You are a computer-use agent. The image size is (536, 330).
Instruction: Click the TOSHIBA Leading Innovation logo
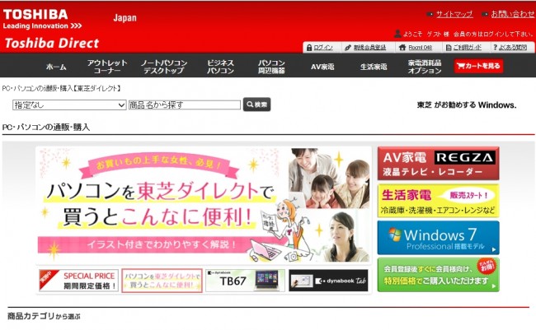42,19
